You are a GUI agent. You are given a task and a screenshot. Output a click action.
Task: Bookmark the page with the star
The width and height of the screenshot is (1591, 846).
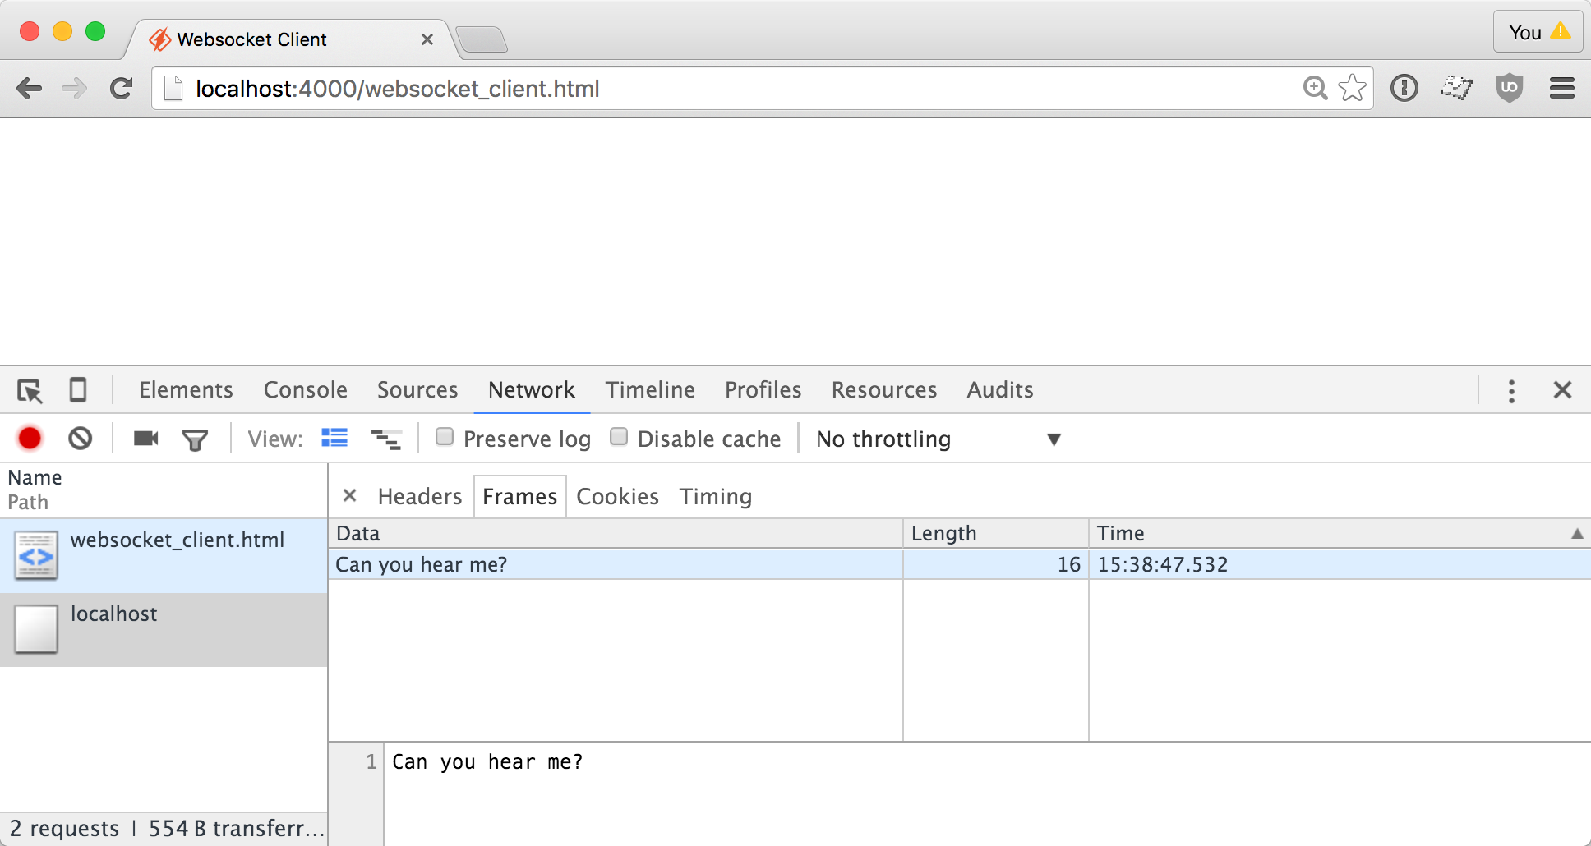pos(1352,88)
